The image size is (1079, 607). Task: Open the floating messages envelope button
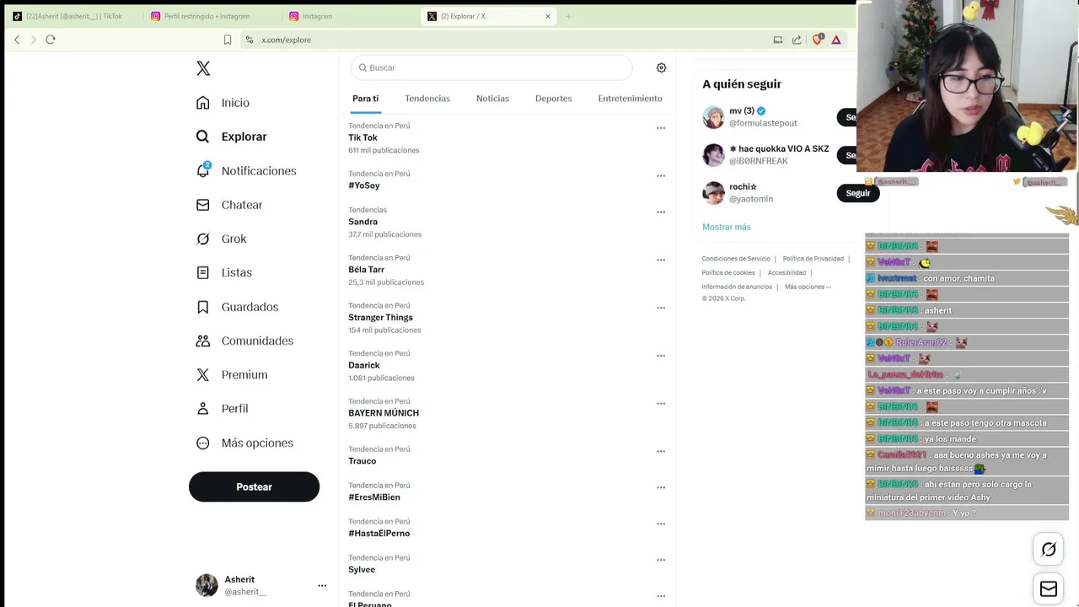tap(1049, 589)
